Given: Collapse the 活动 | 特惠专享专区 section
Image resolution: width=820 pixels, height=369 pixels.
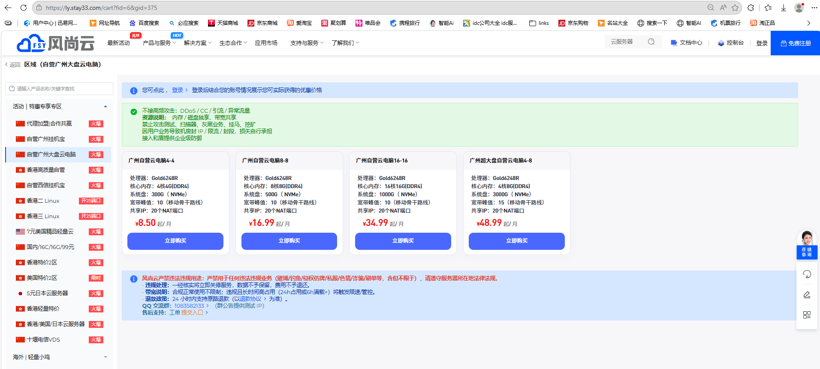Looking at the screenshot, I should click(105, 106).
